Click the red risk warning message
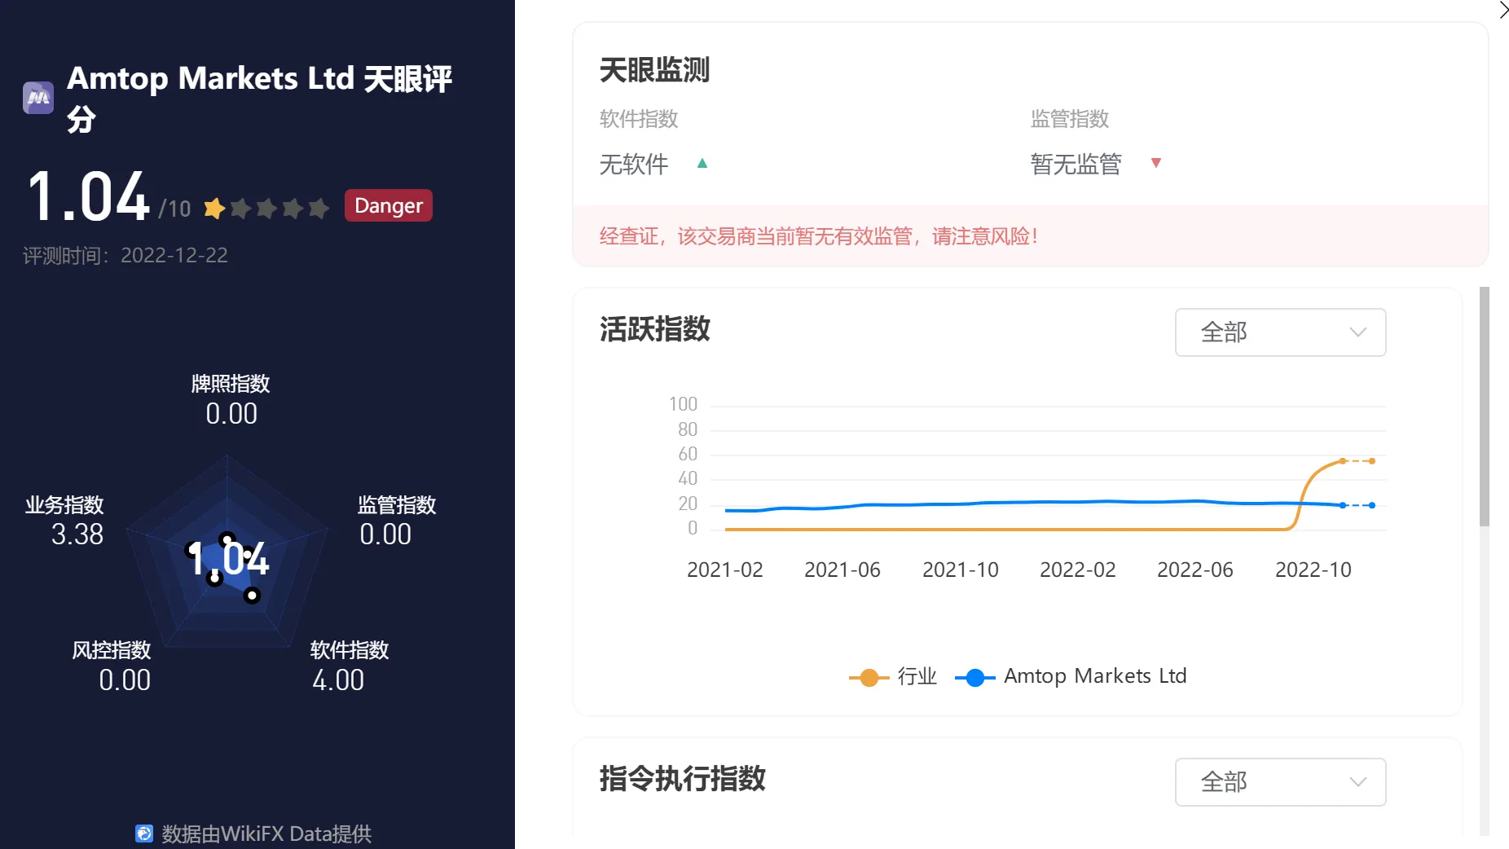This screenshot has height=849, width=1509. [x=819, y=236]
